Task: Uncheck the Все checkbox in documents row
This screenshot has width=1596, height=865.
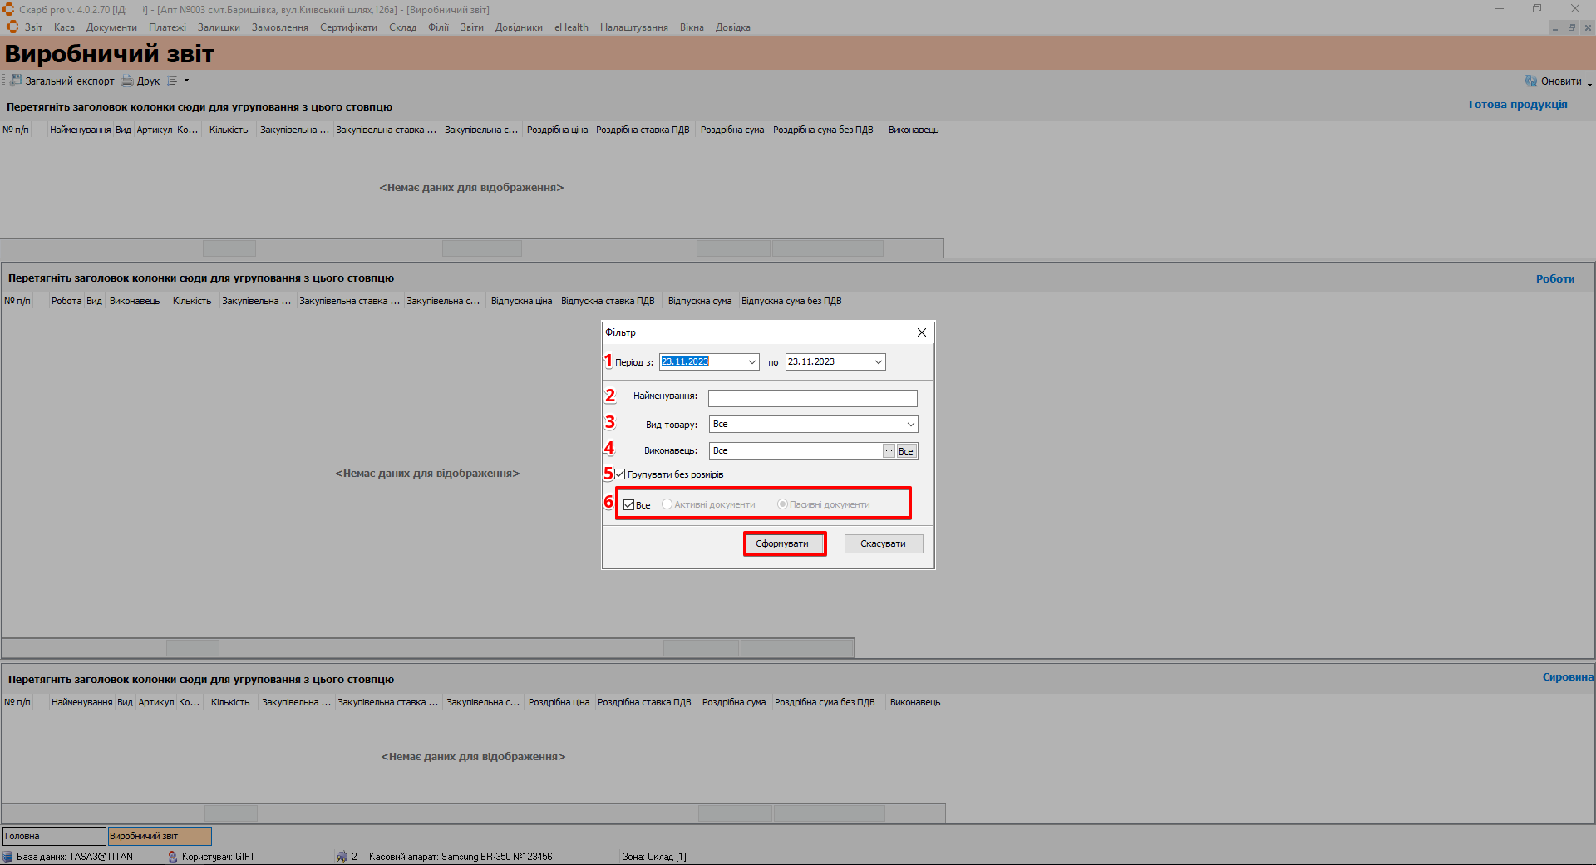Action: click(x=629, y=504)
